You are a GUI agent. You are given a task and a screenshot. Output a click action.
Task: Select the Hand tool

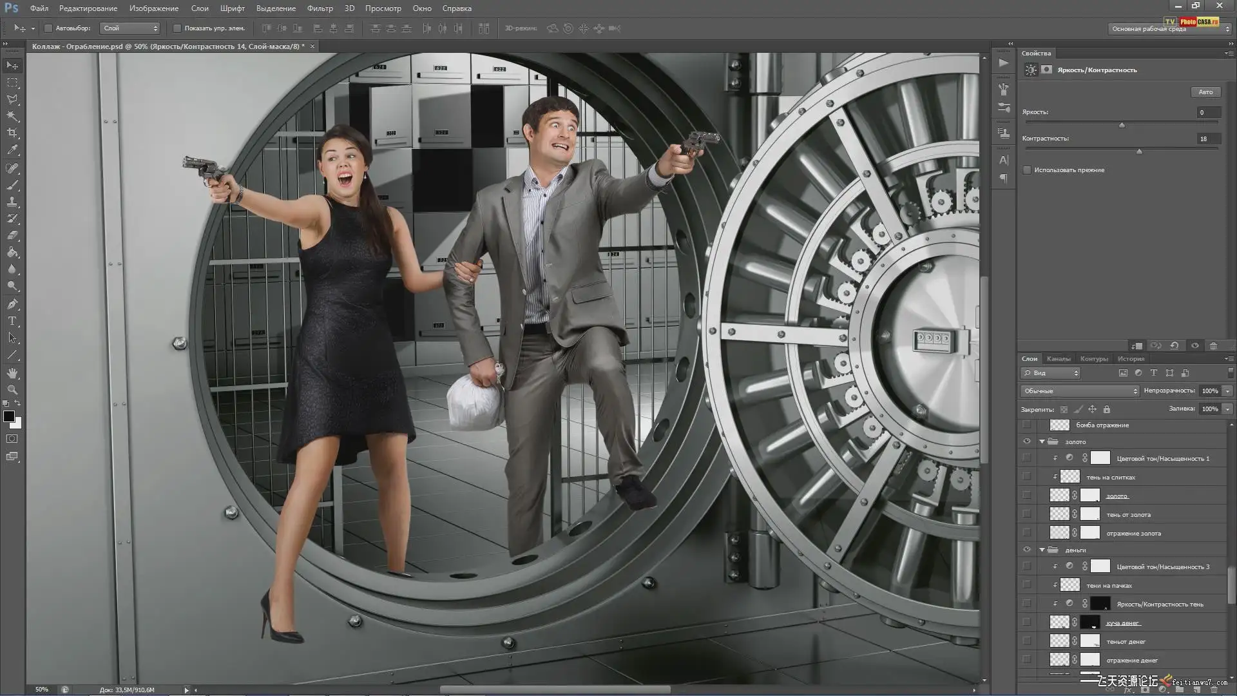click(x=12, y=373)
